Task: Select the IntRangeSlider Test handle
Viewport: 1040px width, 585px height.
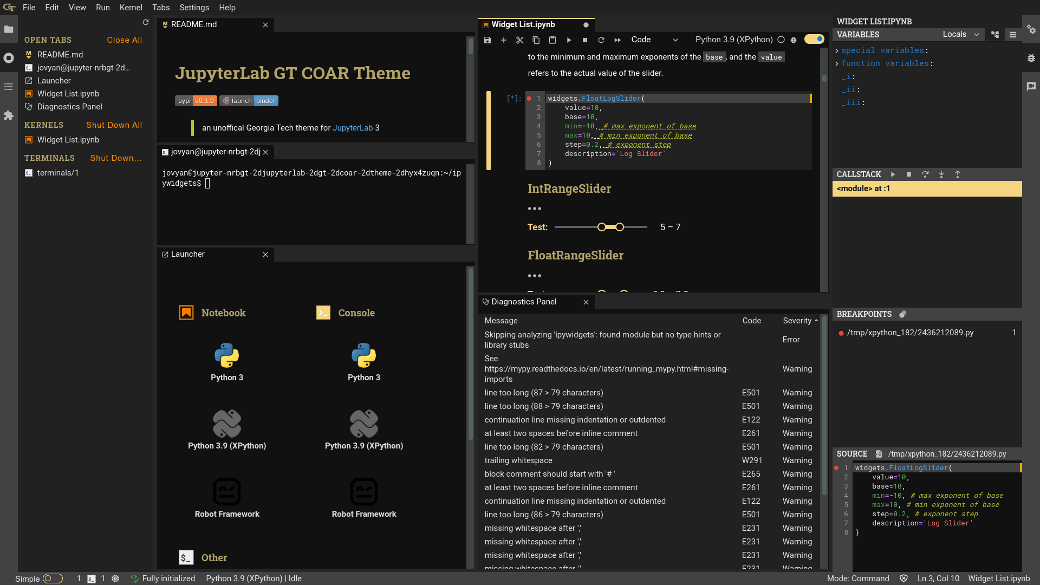Action: pos(602,227)
